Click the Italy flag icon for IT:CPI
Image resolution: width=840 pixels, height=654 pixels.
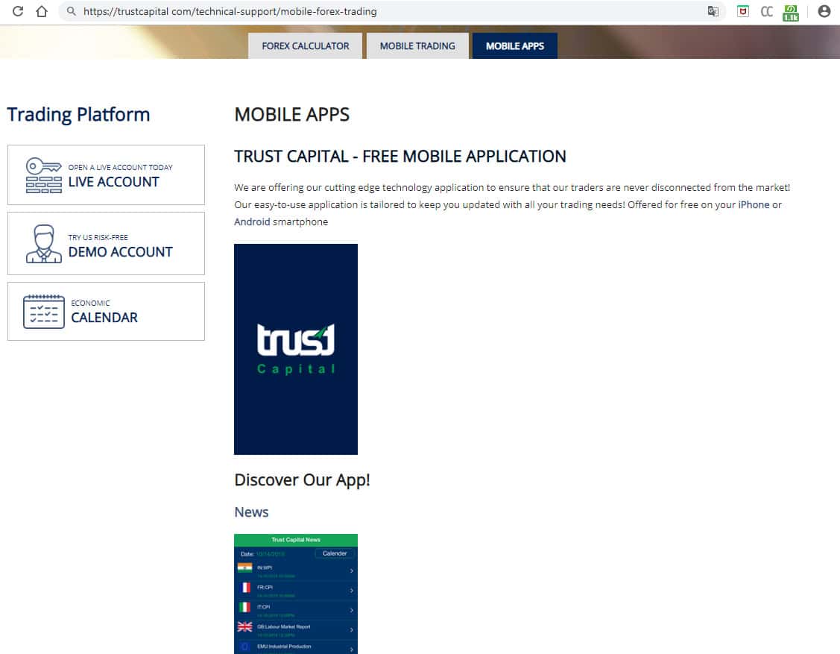tap(244, 607)
